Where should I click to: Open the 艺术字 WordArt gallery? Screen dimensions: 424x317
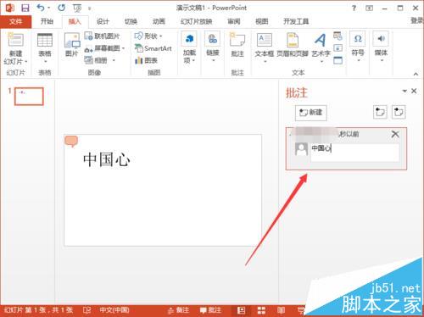pos(321,47)
